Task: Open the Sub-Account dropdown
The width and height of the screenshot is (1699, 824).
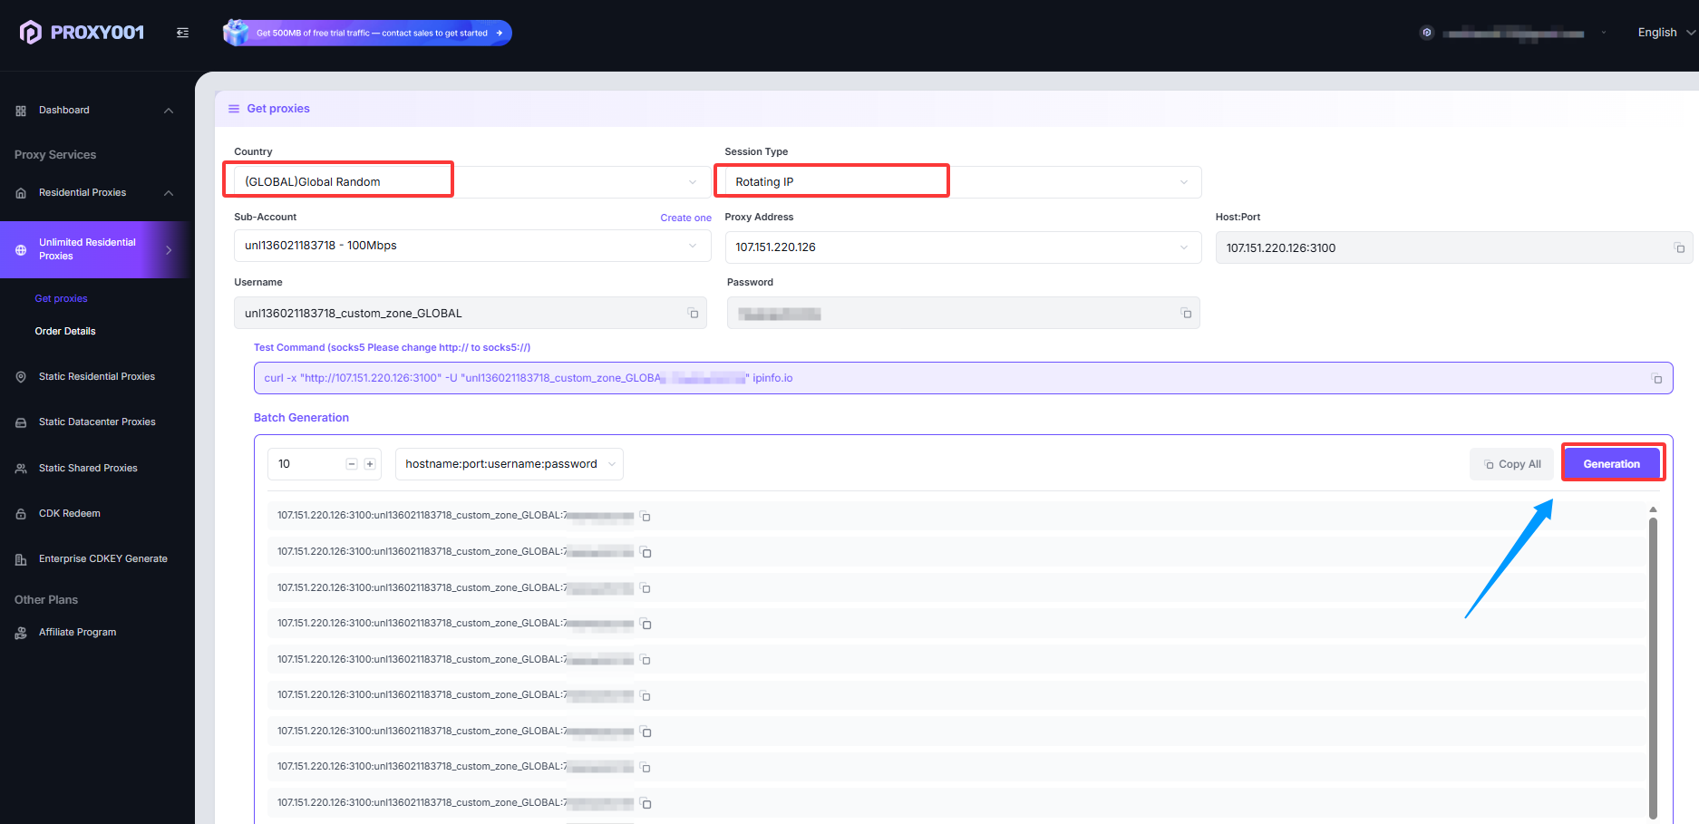Action: [x=471, y=246]
